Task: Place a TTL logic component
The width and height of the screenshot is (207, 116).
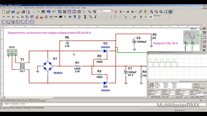Action: point(27,17)
